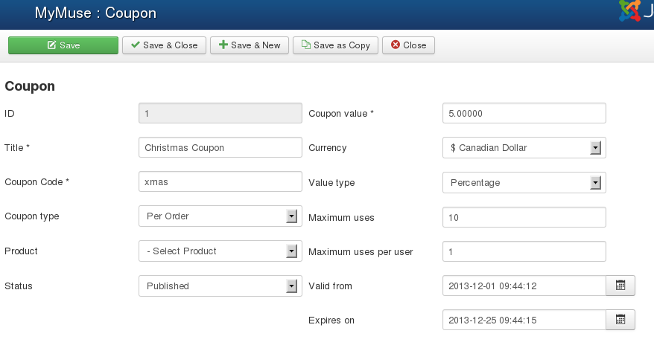The height and width of the screenshot is (348, 654).
Task: Expand the Status dropdown showing Published
Action: click(x=220, y=286)
